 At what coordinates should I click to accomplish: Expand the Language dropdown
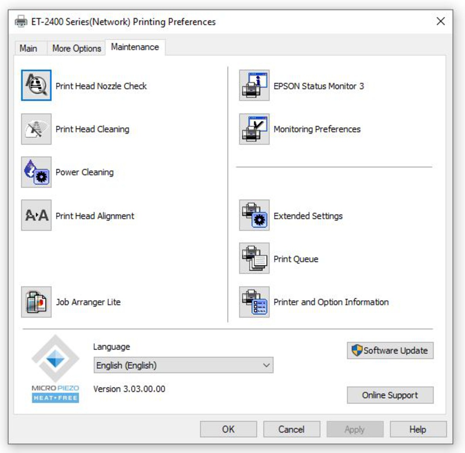tap(183, 365)
